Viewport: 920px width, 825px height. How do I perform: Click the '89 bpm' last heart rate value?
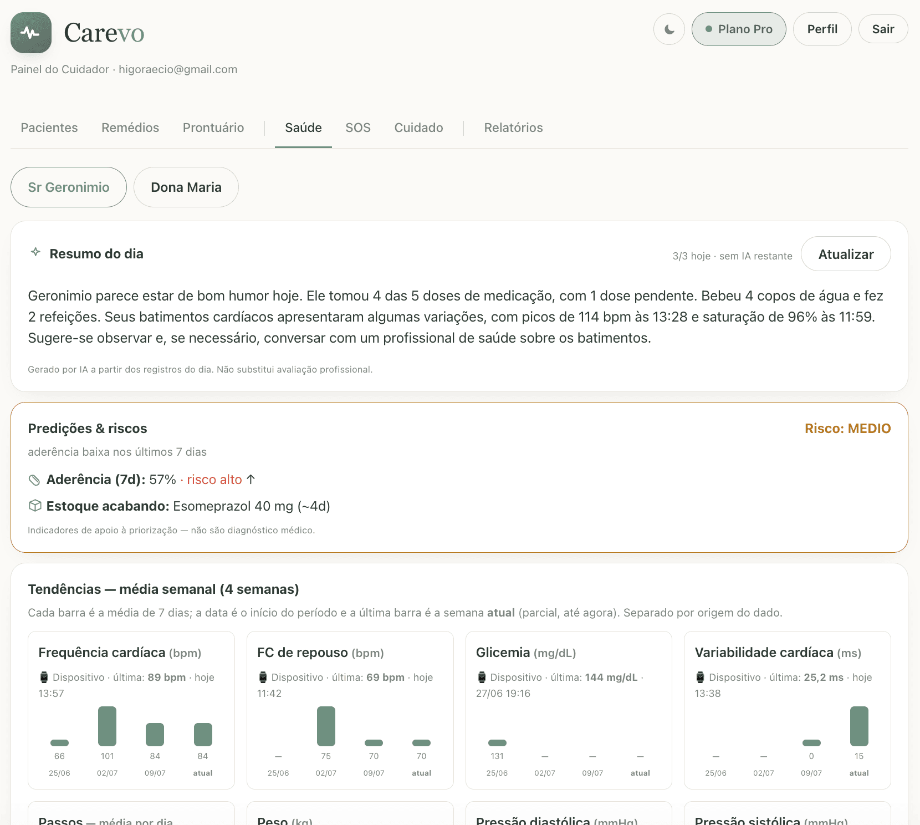[x=167, y=678]
